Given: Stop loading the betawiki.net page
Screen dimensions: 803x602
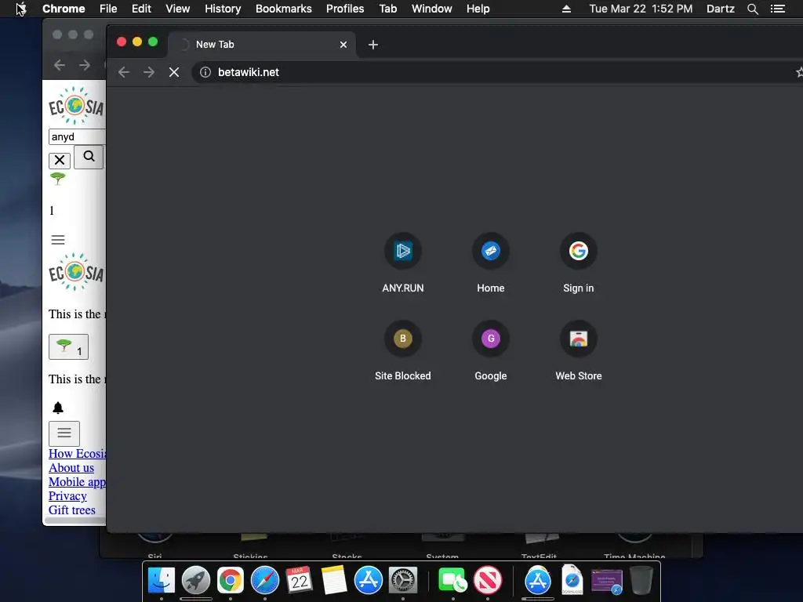Looking at the screenshot, I should coord(174,72).
